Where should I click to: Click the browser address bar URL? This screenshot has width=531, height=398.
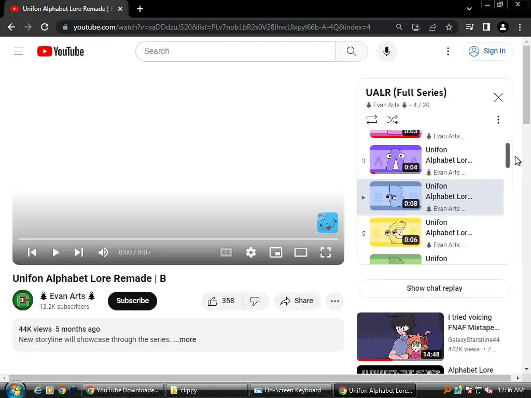click(x=222, y=27)
